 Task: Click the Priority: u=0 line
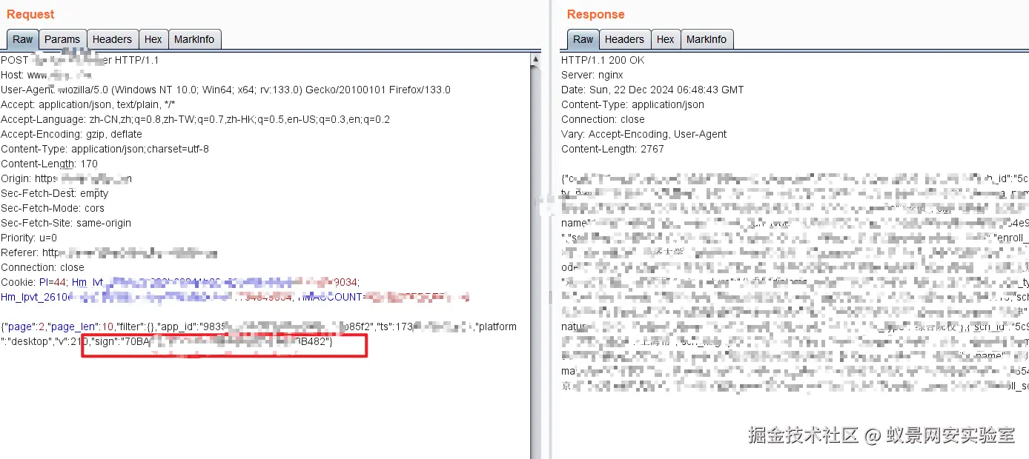coord(29,238)
